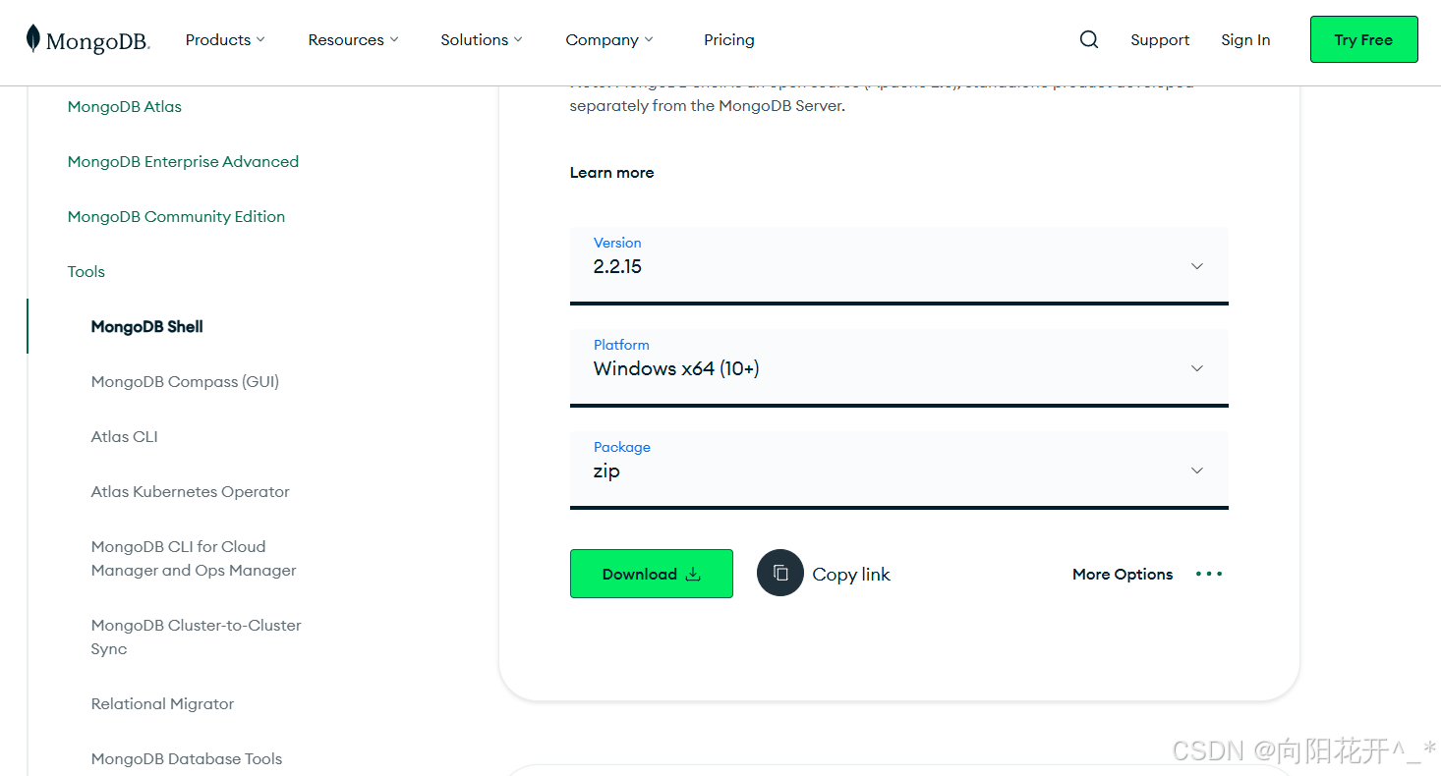This screenshot has height=776, width=1441.
Task: Click Sign In
Action: [x=1245, y=39]
